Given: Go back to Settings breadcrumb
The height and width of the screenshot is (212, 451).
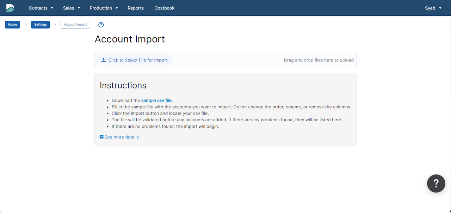Looking at the screenshot, I should [41, 25].
